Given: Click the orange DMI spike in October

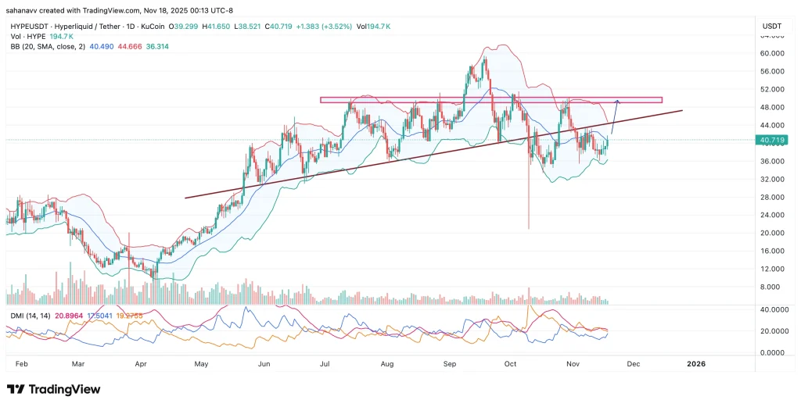Looking at the screenshot, I should pyautogui.click(x=533, y=307).
